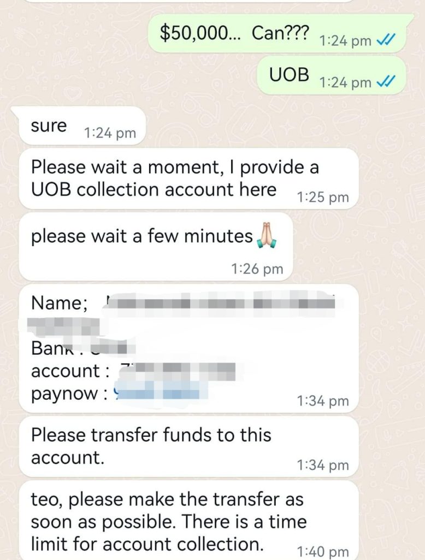Tap the blue read ticks beside UOB
425x560 pixels.
coord(386,82)
